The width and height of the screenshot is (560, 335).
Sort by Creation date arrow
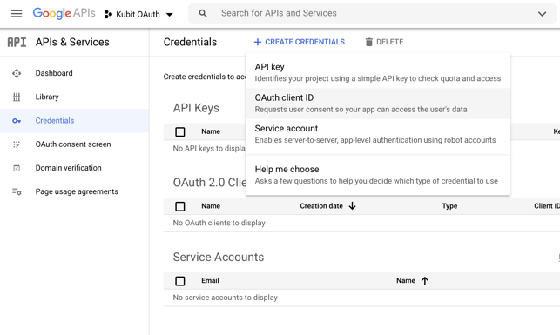tap(352, 206)
